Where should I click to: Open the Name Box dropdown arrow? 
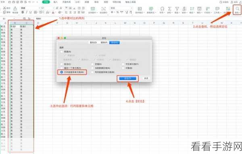click(14, 18)
